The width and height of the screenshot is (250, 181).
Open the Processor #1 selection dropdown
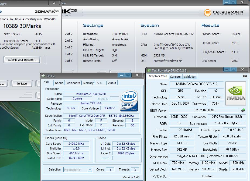click(x=78, y=170)
